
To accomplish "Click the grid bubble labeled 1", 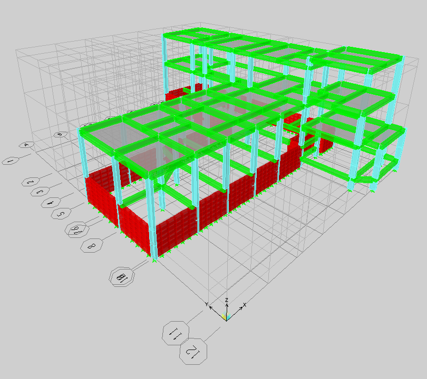I will click(x=10, y=161).
